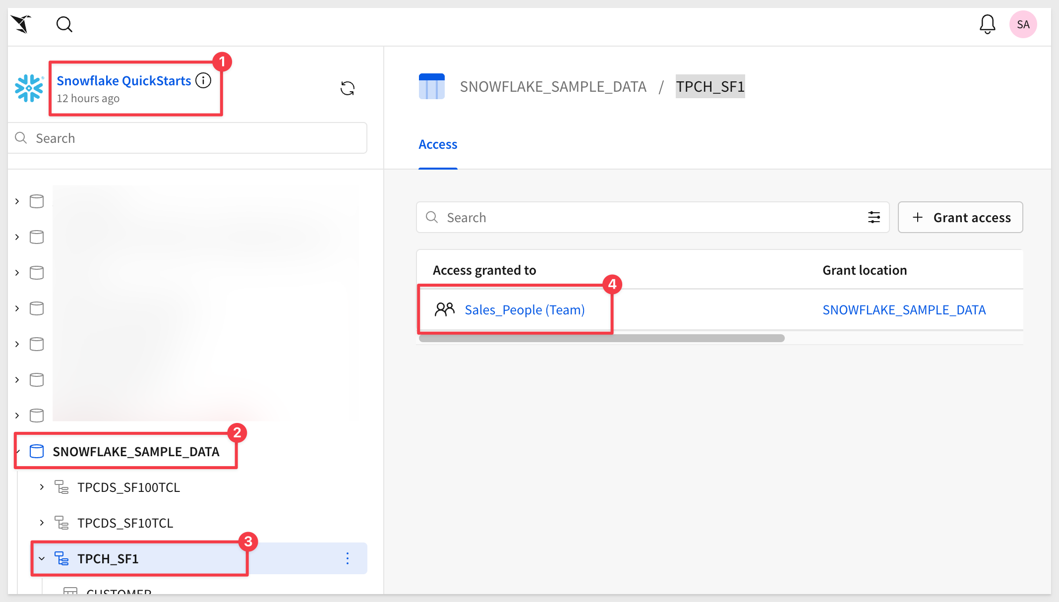
Task: Expand the TPCDS_SF10TCL schema
Action: click(42, 523)
